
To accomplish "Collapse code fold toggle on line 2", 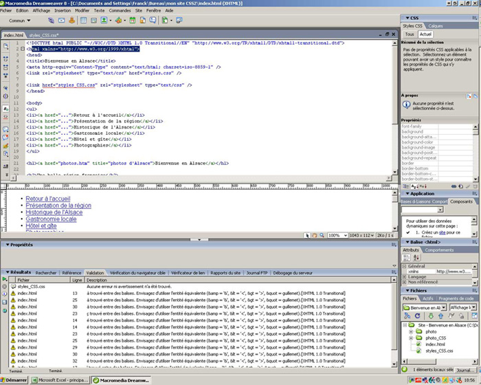I will [23, 49].
